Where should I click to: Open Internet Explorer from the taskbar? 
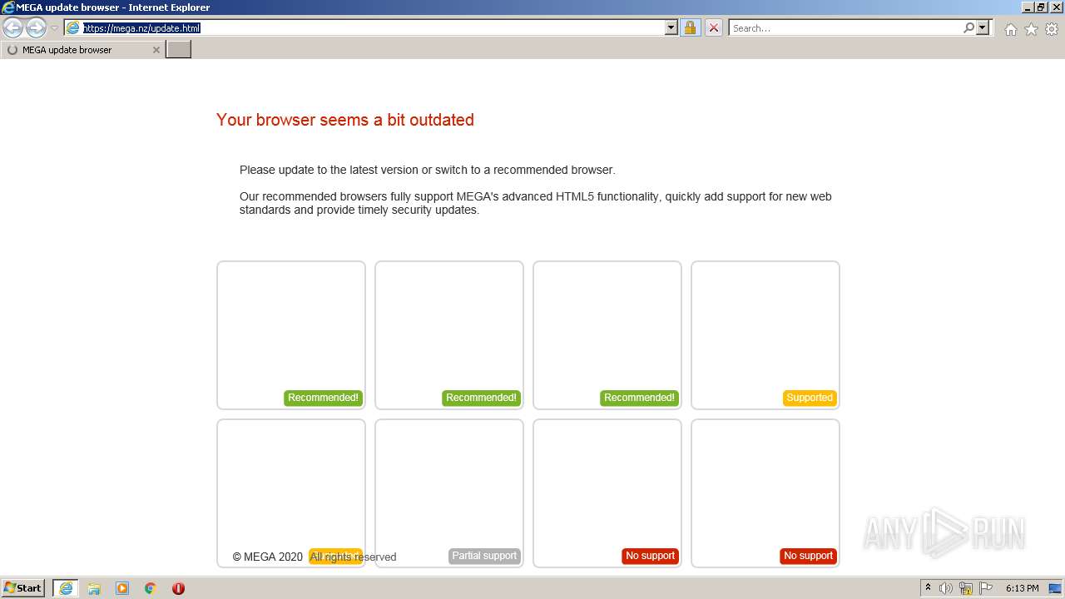(66, 588)
